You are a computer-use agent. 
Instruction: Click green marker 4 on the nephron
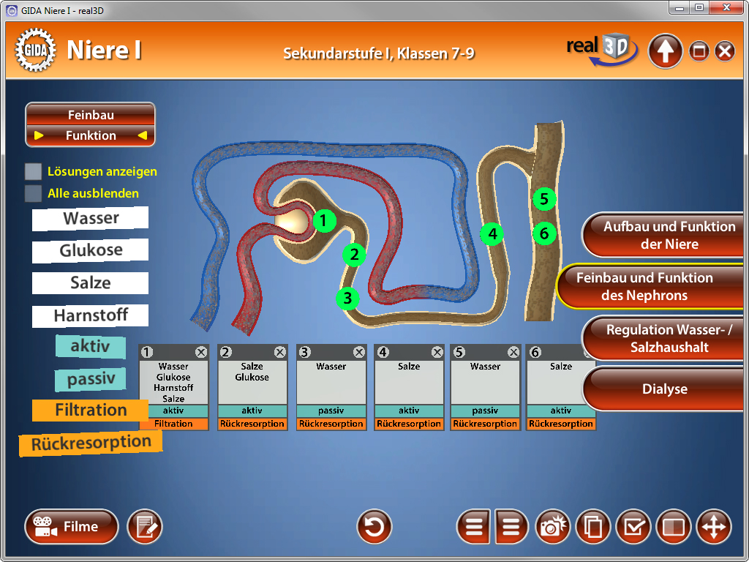click(x=492, y=234)
